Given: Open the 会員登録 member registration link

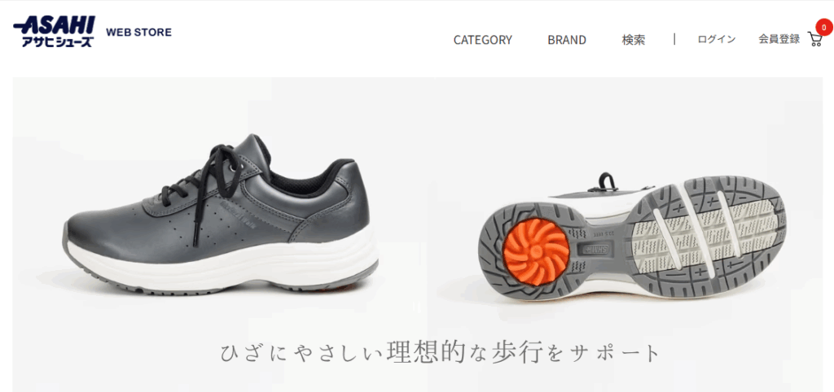Looking at the screenshot, I should [x=779, y=39].
